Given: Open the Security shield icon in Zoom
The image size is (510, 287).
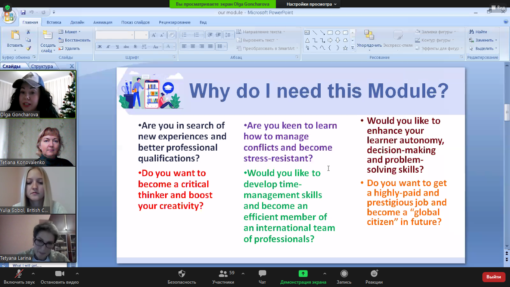Looking at the screenshot, I should click(x=181, y=274).
